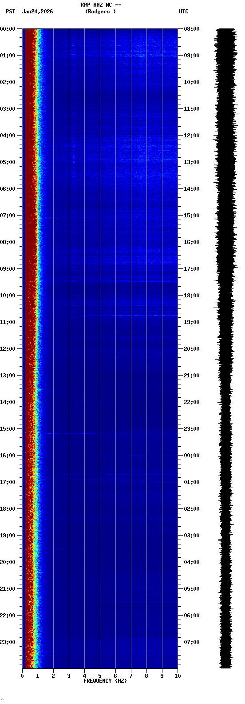Click the 'PST' timezone label
Viewport: 245px width, 704px height.
[10, 12]
